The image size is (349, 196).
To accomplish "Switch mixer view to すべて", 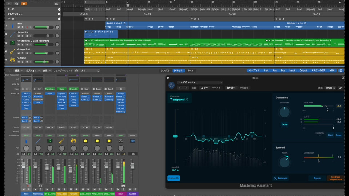I will coord(190,70).
